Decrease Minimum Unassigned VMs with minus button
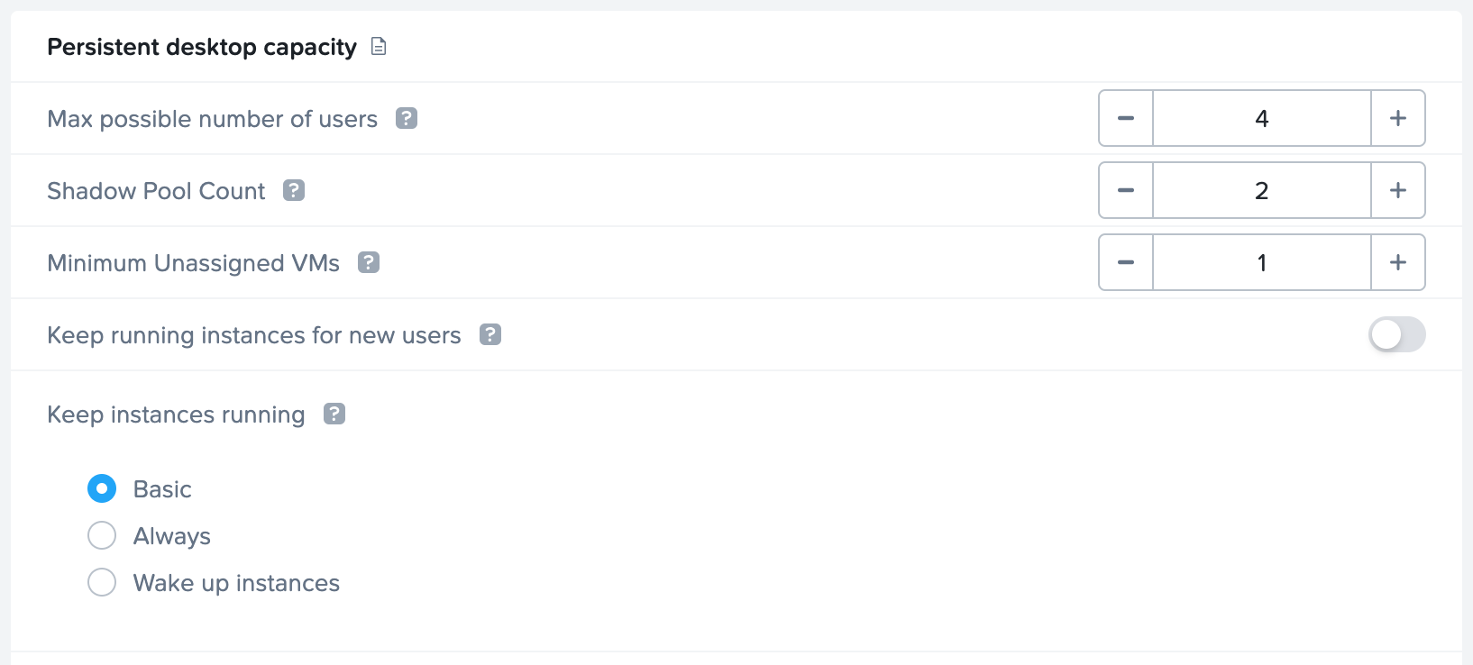 (1126, 262)
